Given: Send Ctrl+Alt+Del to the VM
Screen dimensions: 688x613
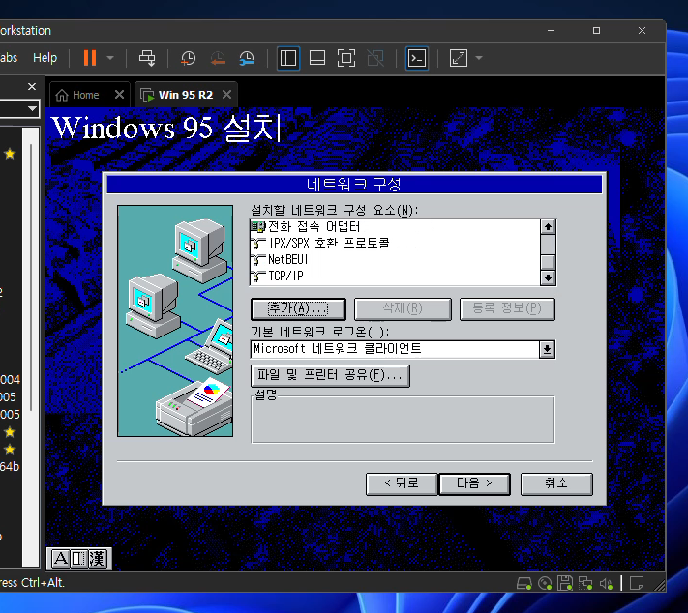Looking at the screenshot, I should coord(147,58).
